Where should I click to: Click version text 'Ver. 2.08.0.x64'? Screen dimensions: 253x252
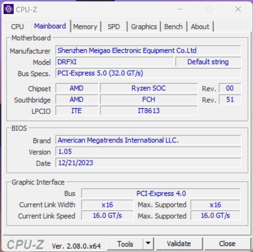76,246
